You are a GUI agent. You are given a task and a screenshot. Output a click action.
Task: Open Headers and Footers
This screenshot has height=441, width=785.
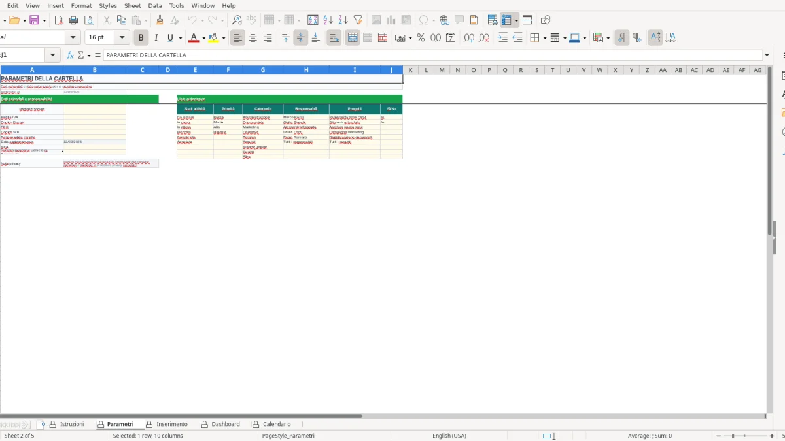(474, 20)
